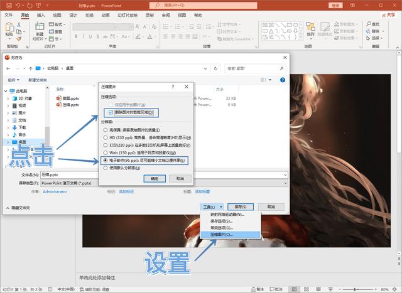Click 确定 button in compress dialog
Image resolution: width=402 pixels, height=293 pixels.
coord(155,178)
